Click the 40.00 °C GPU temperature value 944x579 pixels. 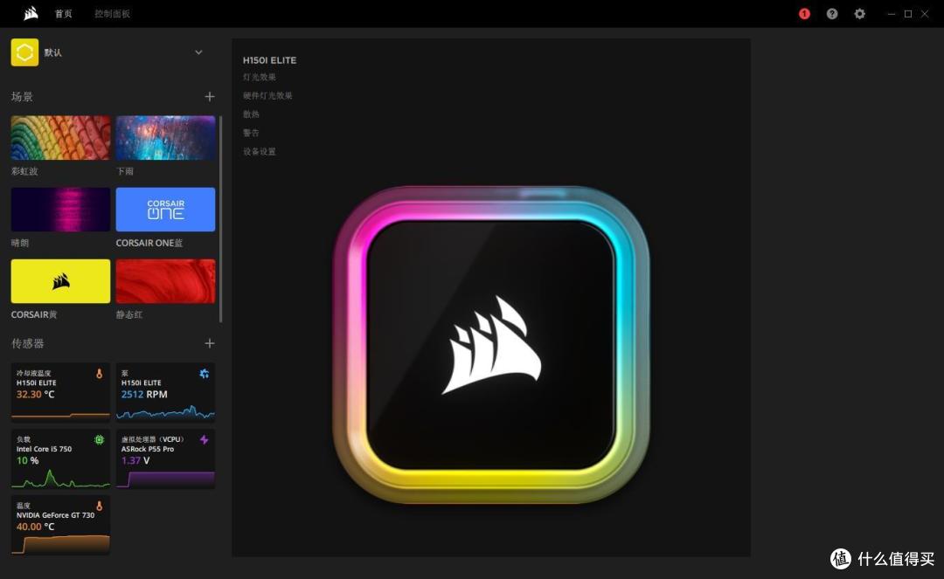click(x=35, y=527)
